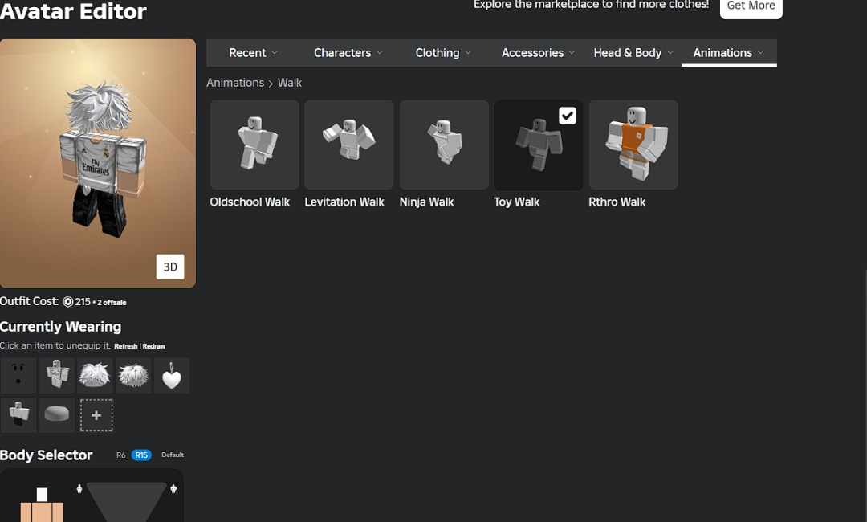
Task: Unequip the fluffy white pom accessory
Action: pyautogui.click(x=132, y=375)
